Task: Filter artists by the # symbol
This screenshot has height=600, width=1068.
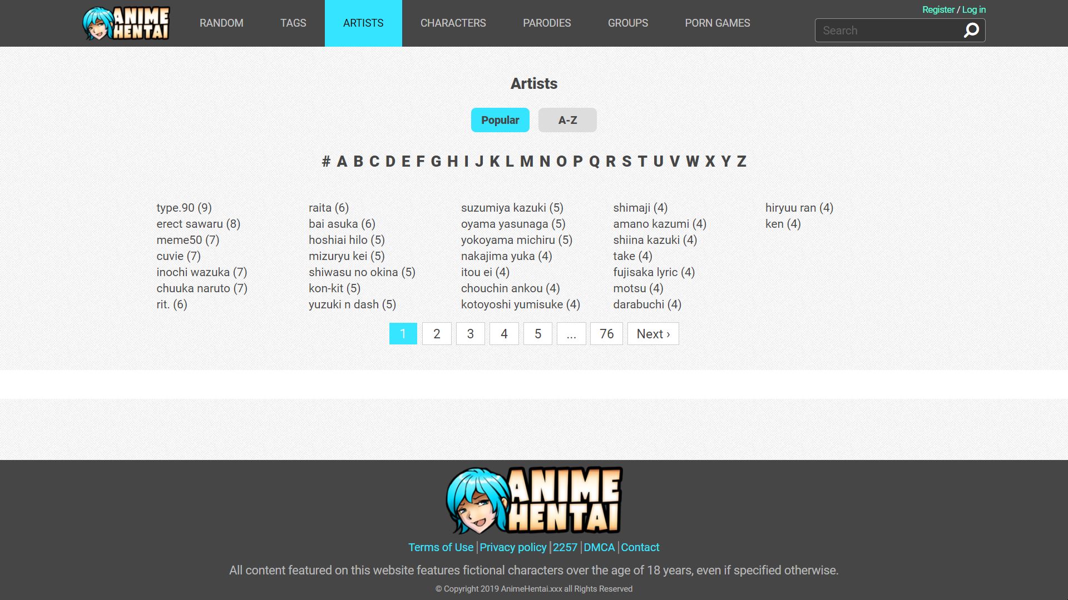Action: point(326,161)
